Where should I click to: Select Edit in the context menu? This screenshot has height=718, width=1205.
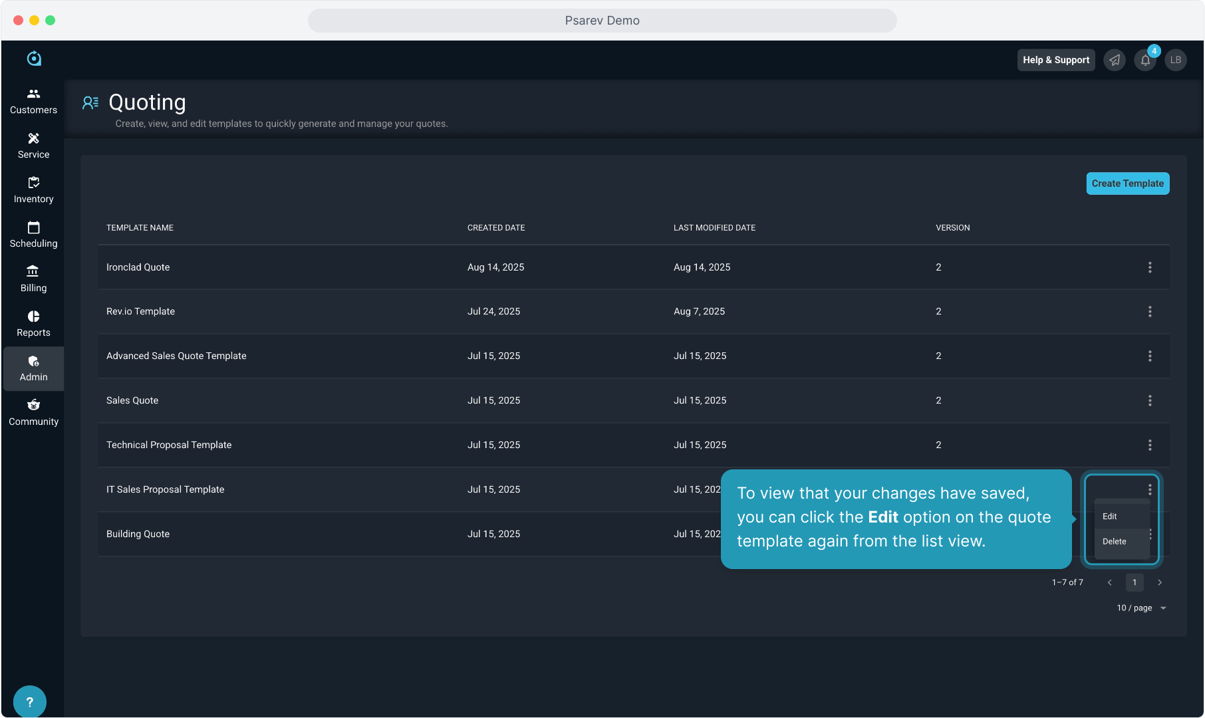[x=1110, y=517]
